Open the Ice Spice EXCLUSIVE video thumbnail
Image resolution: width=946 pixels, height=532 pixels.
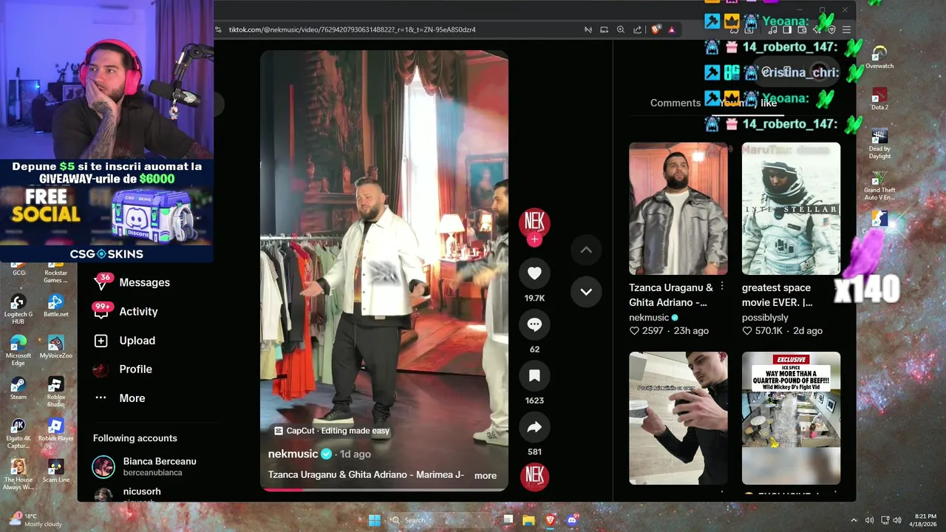pyautogui.click(x=791, y=418)
